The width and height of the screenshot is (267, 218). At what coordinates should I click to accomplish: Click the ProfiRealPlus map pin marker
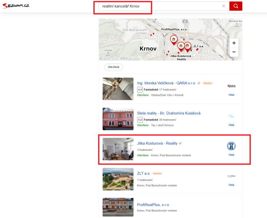[x=174, y=40]
